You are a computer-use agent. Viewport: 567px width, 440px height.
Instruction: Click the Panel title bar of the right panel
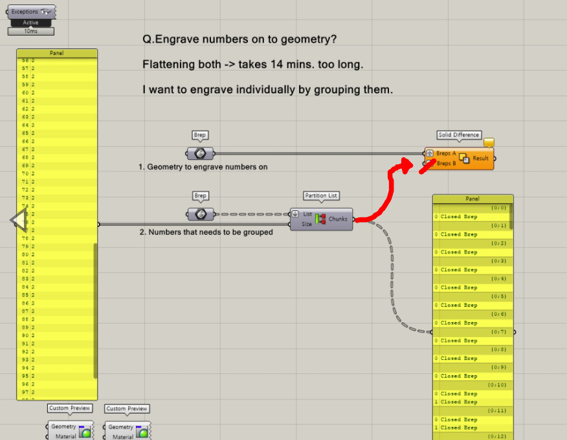tap(472, 199)
